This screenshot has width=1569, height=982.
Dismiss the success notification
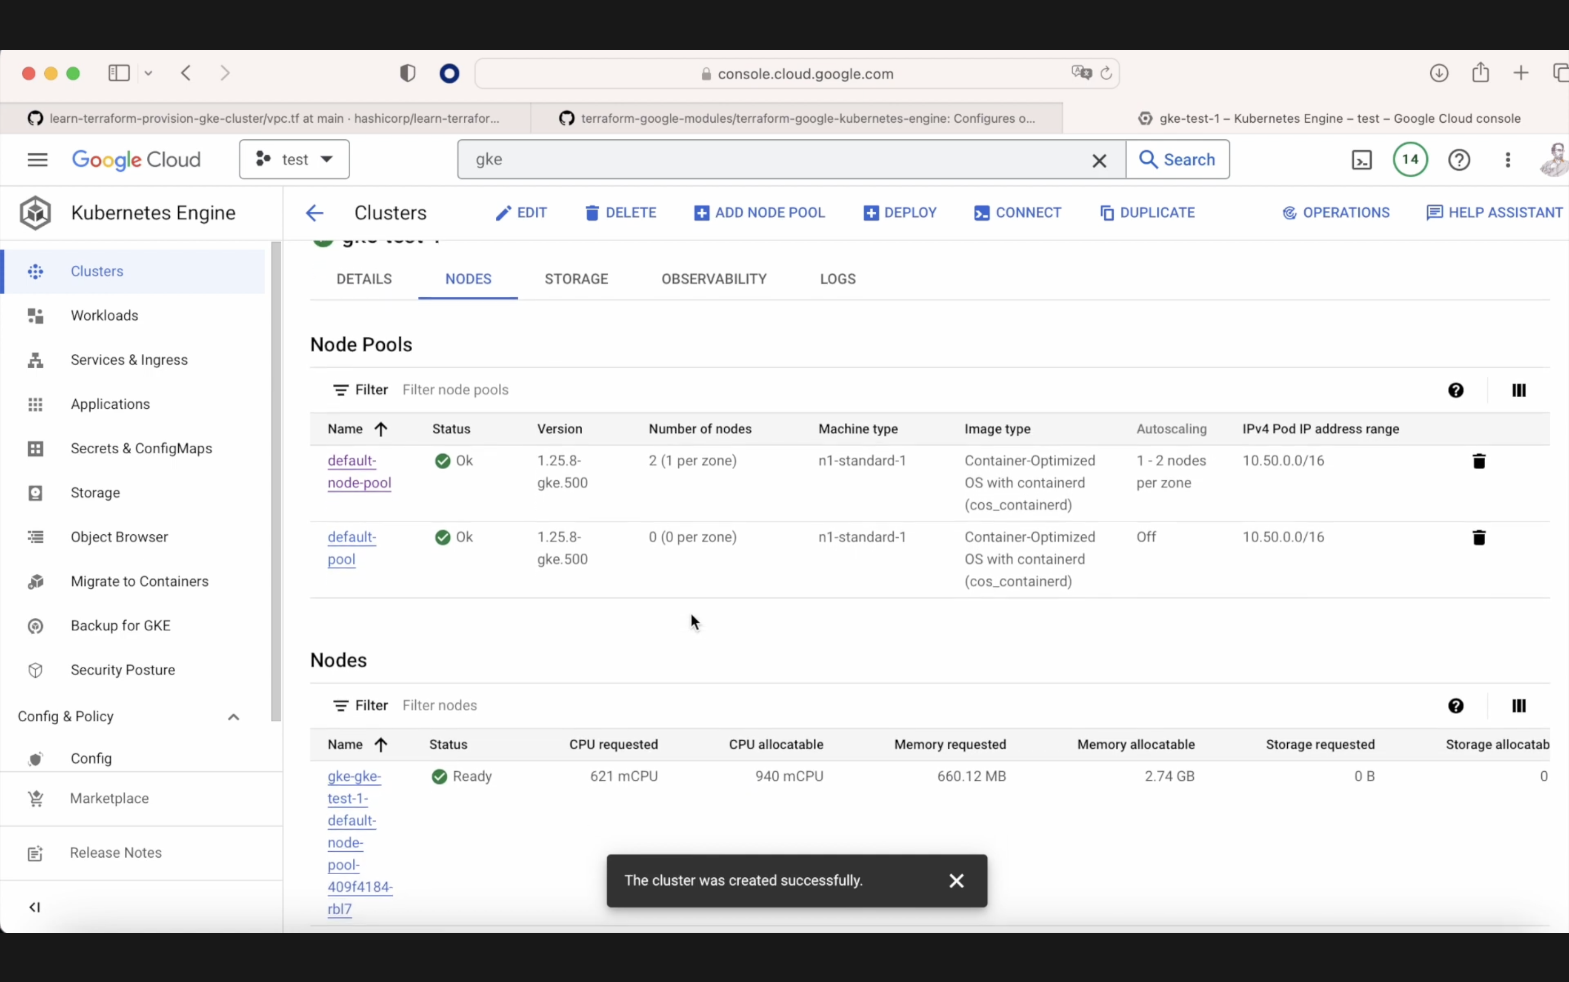(x=956, y=880)
